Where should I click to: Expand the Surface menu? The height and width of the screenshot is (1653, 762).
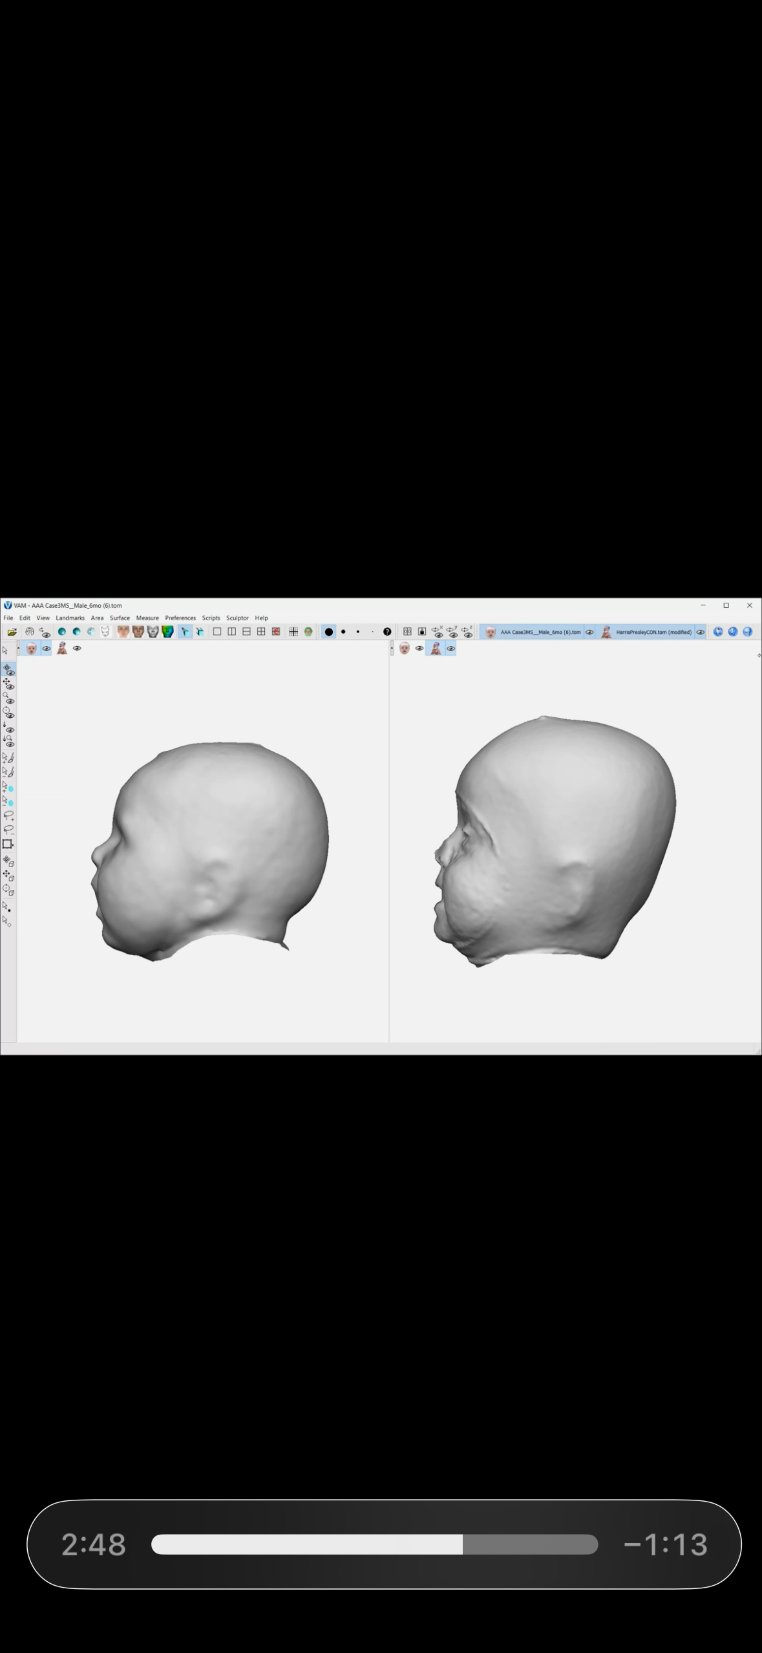point(120,618)
